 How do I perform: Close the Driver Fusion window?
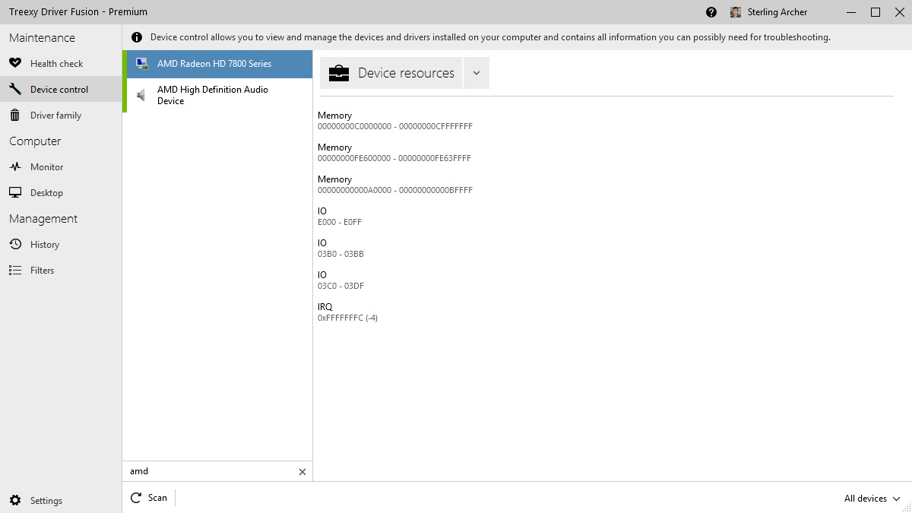pos(898,12)
